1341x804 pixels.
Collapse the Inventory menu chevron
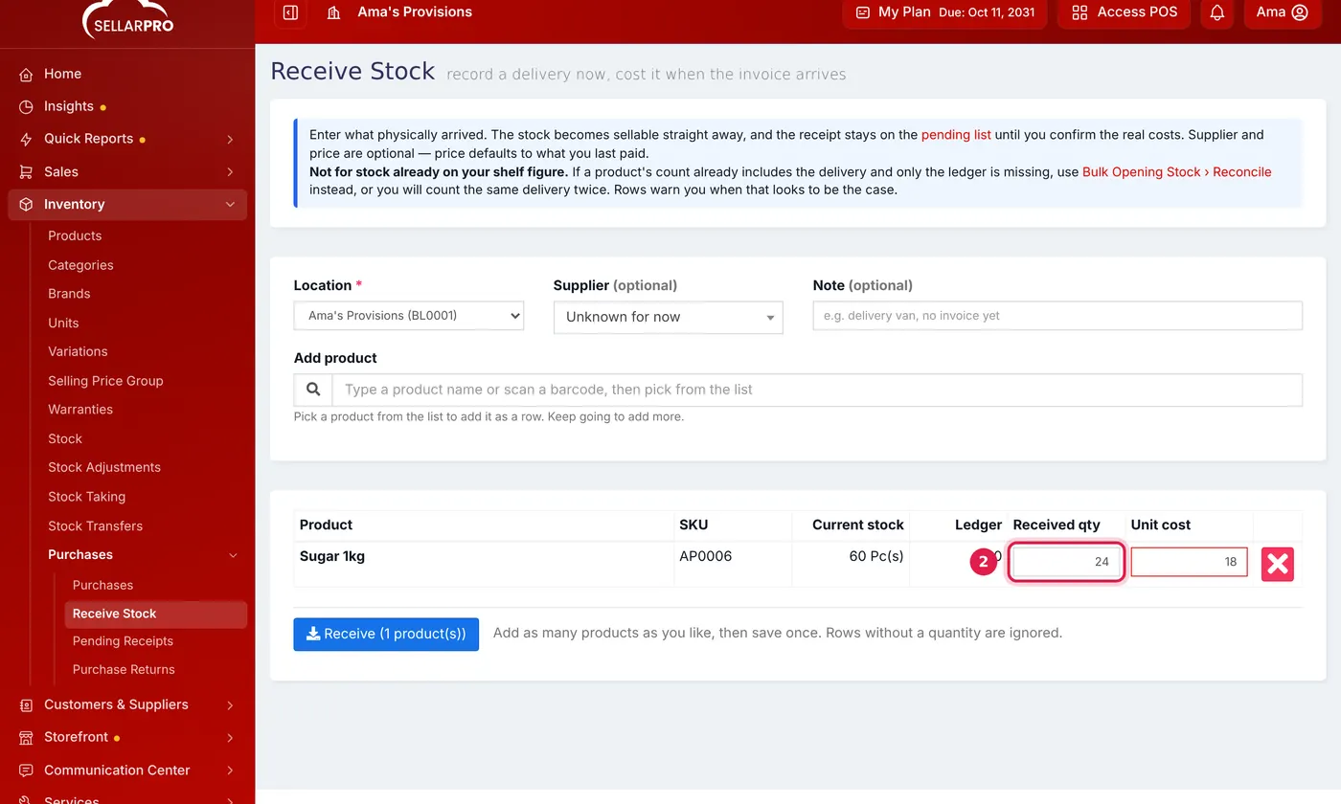230,204
